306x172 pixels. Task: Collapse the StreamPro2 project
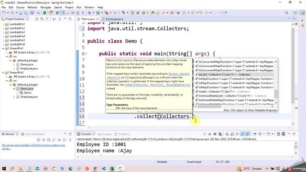pyautogui.click(x=3, y=73)
